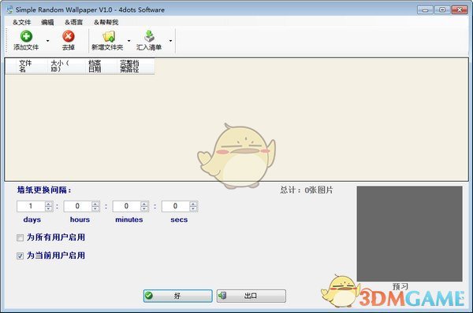Click the green check icon on 好 button
This screenshot has width=473, height=313.
pos(149,296)
